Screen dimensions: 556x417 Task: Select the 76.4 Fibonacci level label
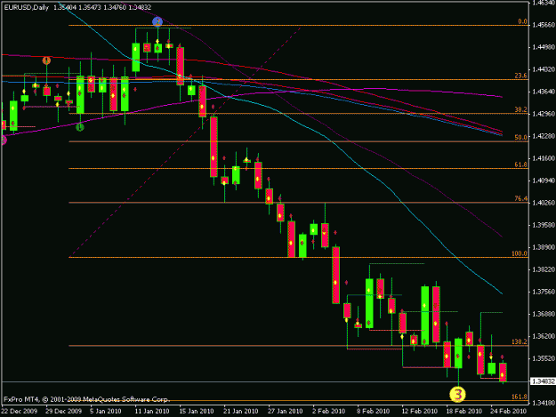521,199
